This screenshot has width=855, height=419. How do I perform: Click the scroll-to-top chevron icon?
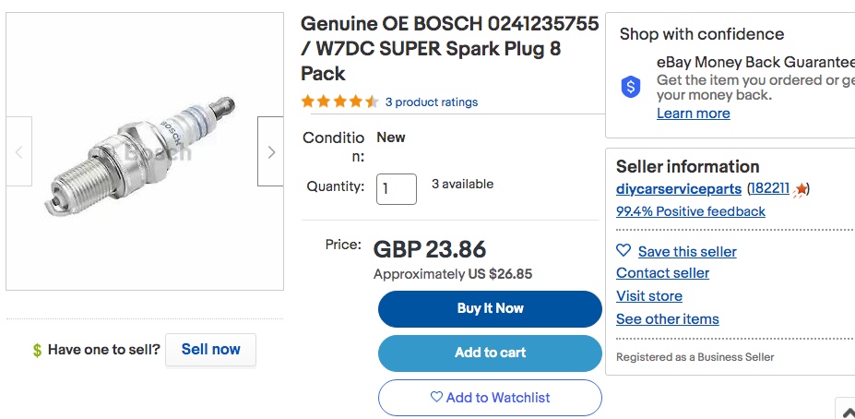(848, 410)
